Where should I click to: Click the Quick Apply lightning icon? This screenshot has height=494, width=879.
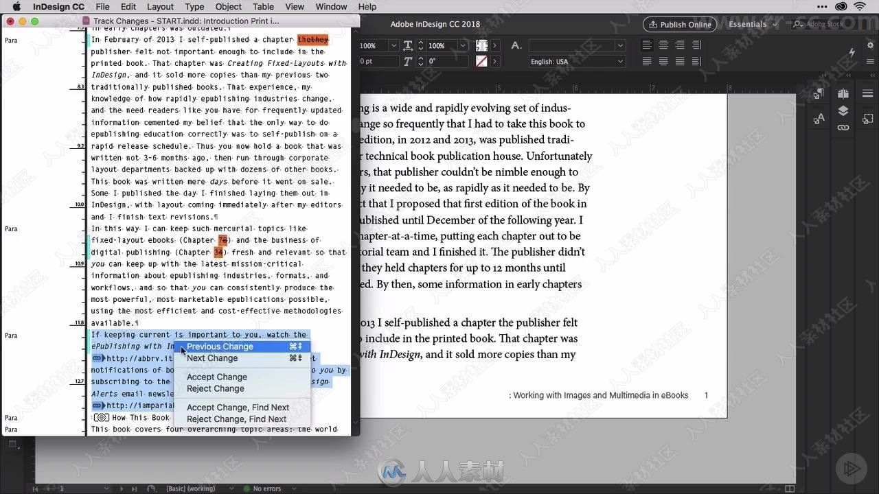click(x=852, y=53)
